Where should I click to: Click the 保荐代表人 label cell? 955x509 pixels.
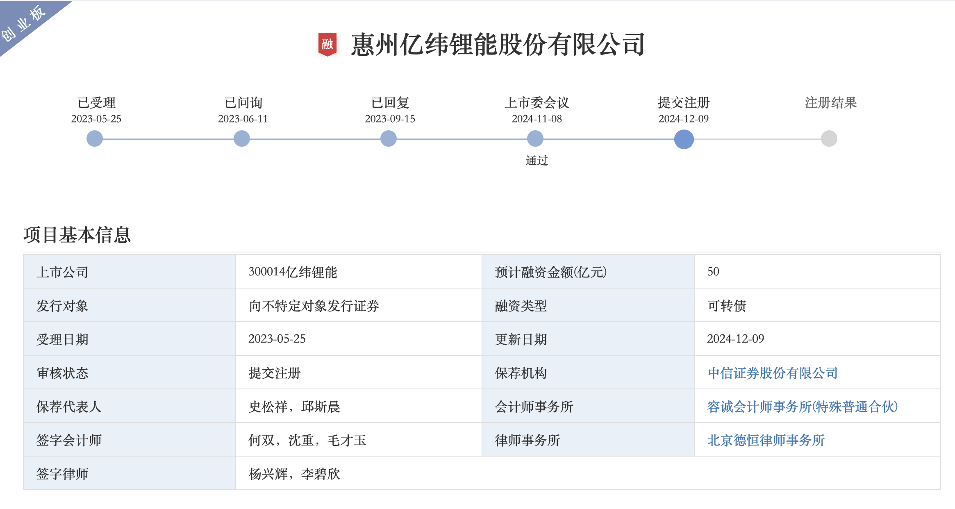click(x=130, y=406)
